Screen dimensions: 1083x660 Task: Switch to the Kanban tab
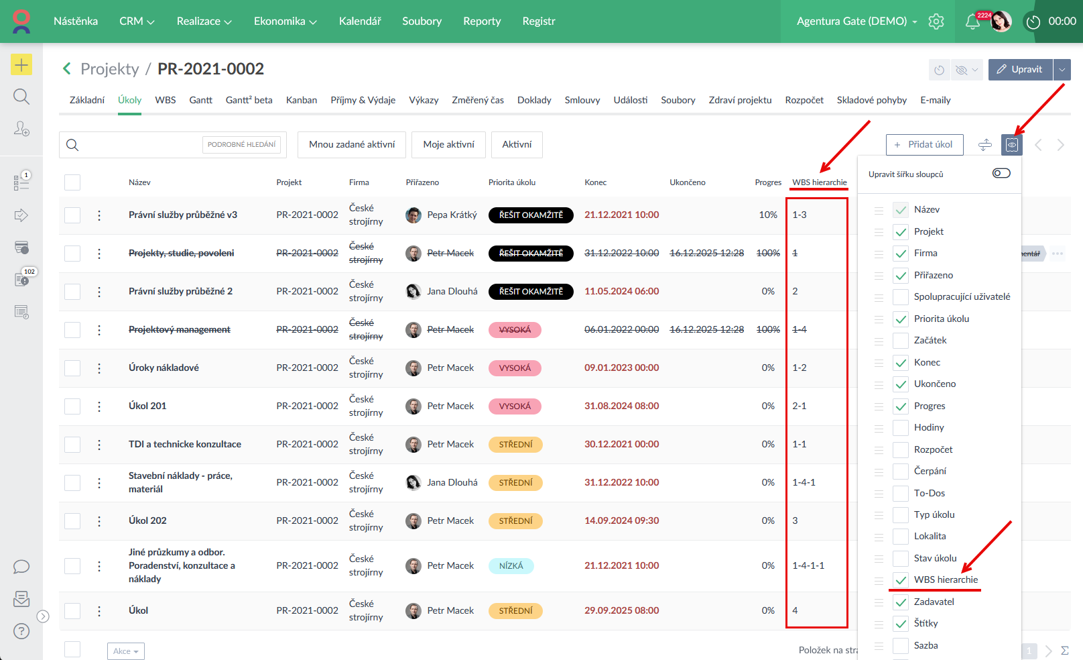[301, 100]
